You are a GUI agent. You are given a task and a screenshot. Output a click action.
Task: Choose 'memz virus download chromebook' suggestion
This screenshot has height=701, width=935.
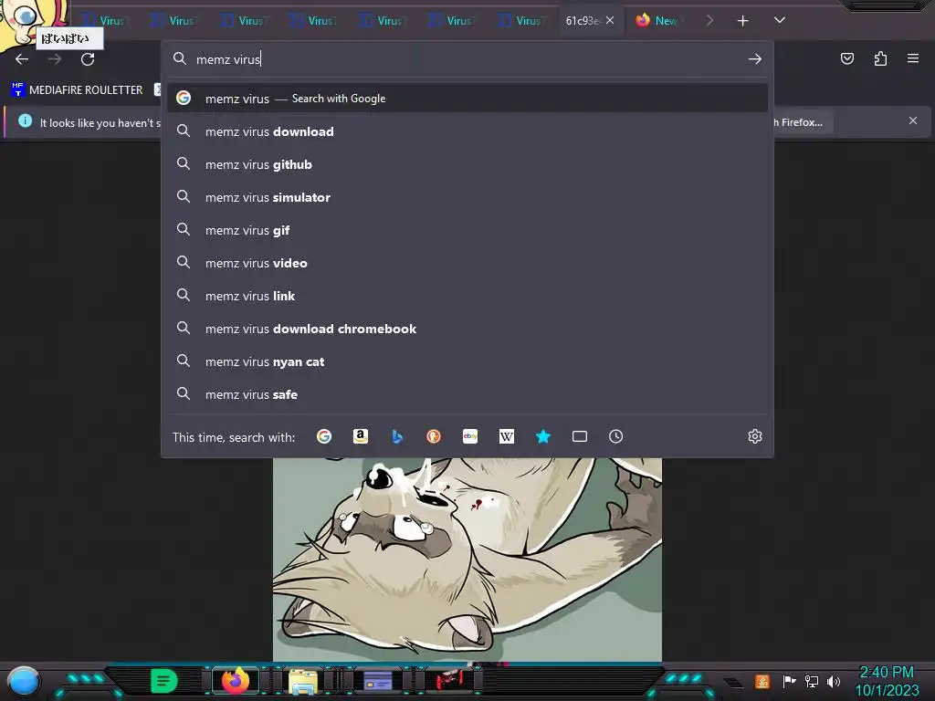[467, 329]
